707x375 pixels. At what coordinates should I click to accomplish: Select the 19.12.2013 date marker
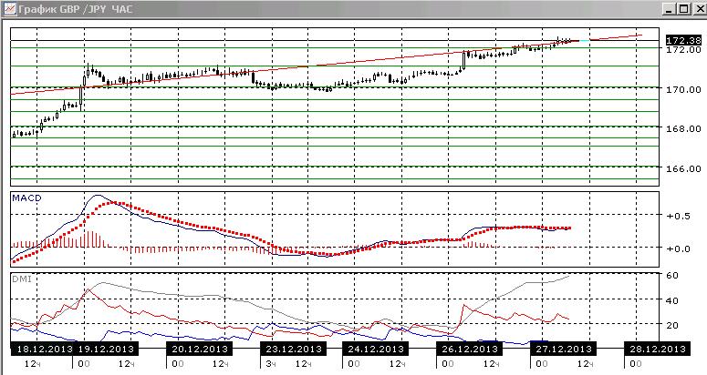pyautogui.click(x=106, y=349)
